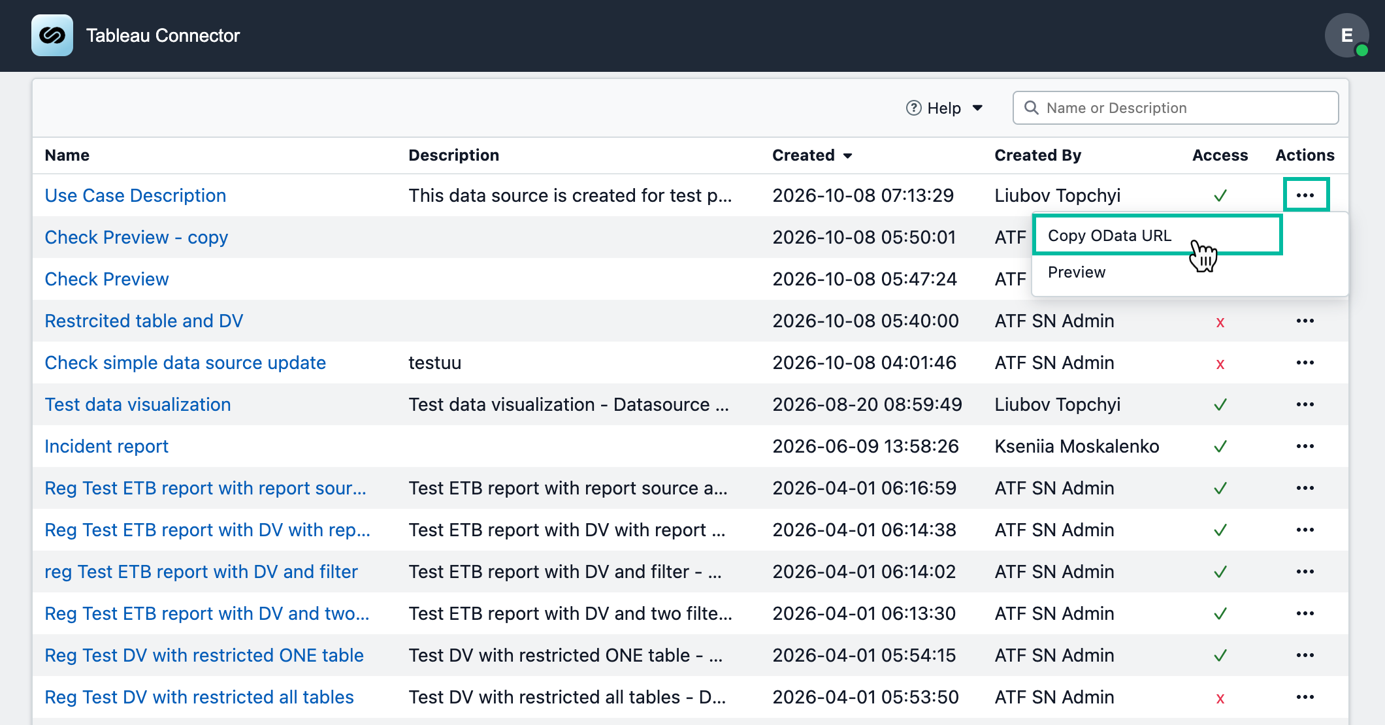Open the Help dropdown
The image size is (1385, 725).
(x=945, y=108)
